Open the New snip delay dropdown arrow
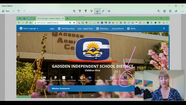The image size is (186, 105). point(13,11)
